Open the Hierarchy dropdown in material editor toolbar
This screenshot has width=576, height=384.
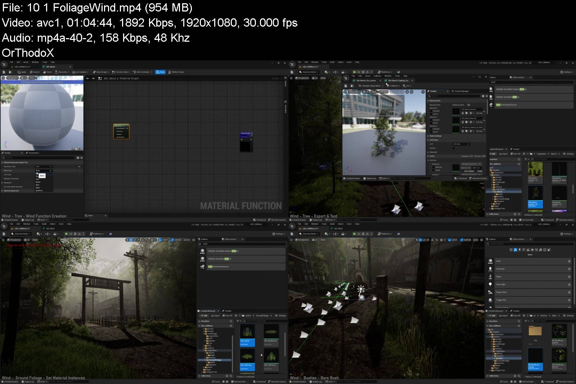pos(61,72)
